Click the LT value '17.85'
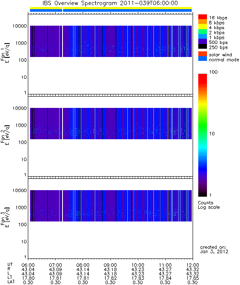240x285 pixels. pos(193,278)
